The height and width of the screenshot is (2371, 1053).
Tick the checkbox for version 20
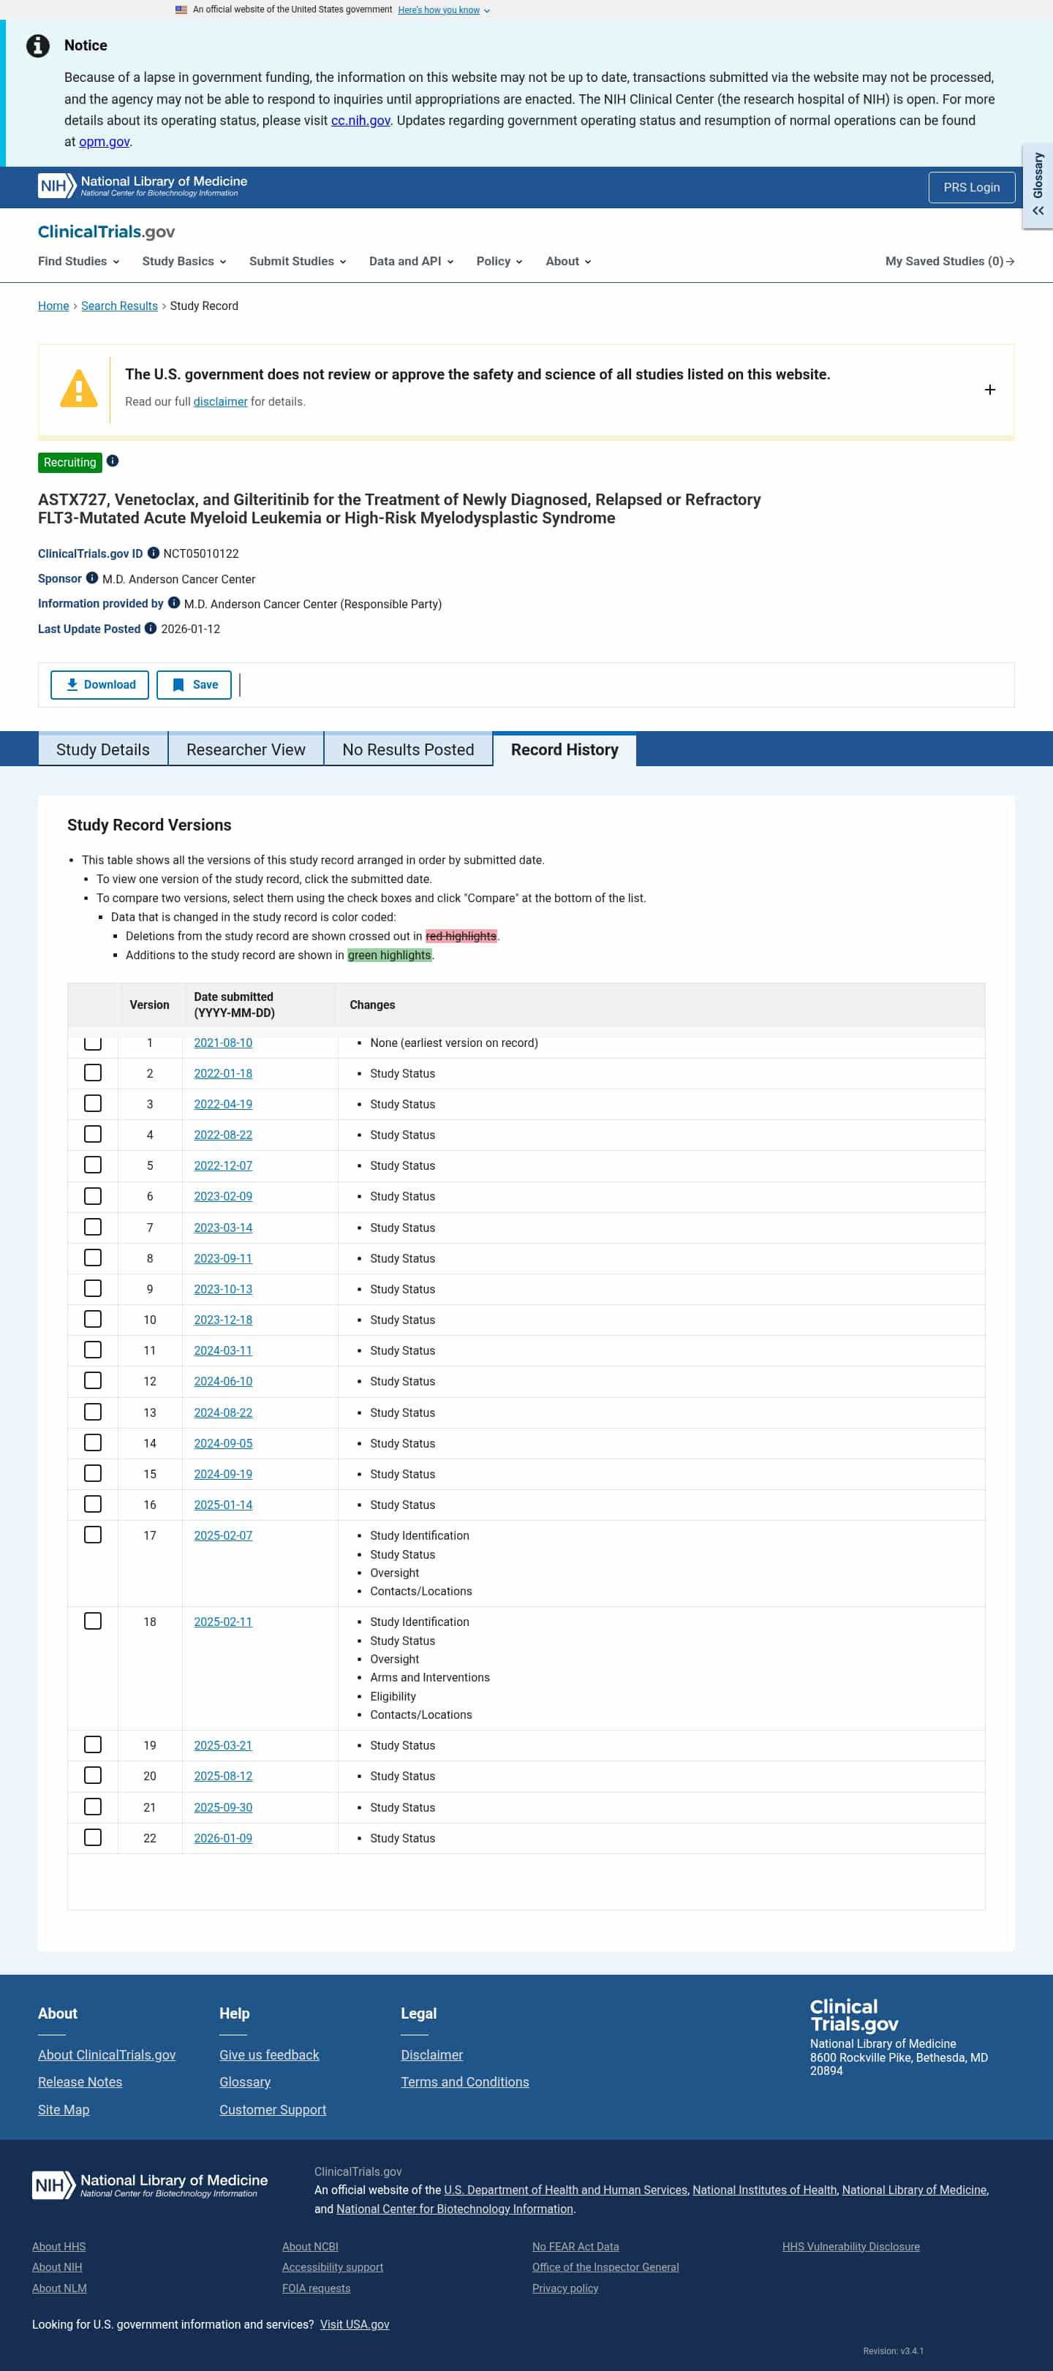[93, 1775]
